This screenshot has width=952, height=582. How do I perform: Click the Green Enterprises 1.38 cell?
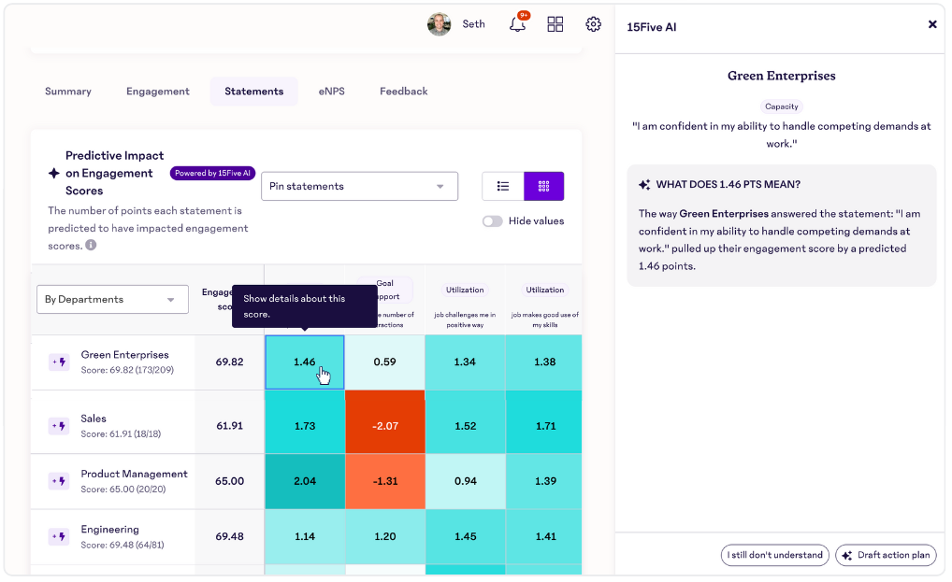(544, 362)
